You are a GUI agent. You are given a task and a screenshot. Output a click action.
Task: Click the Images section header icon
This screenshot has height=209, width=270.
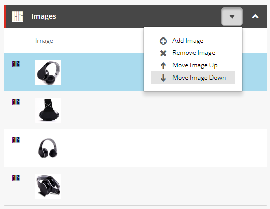pyautogui.click(x=17, y=16)
